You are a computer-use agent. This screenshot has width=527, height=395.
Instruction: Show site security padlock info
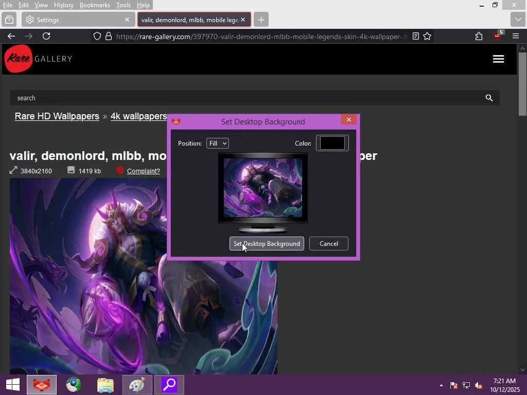pyautogui.click(x=108, y=37)
